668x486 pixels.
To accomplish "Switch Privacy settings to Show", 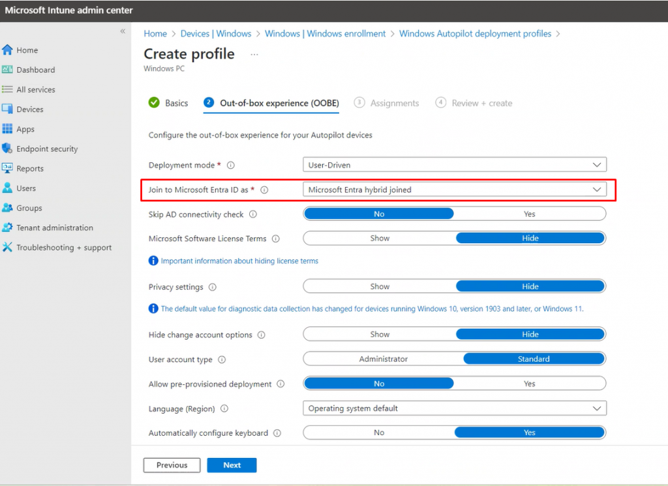I will tap(379, 286).
